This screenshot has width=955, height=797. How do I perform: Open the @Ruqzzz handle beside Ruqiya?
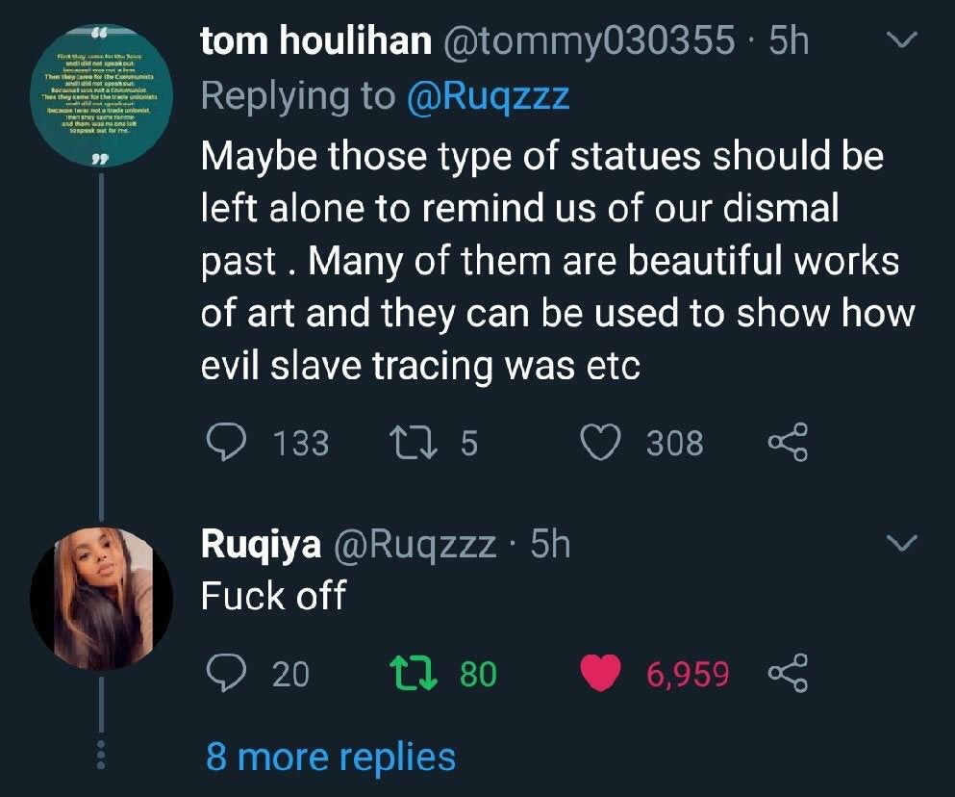click(414, 545)
